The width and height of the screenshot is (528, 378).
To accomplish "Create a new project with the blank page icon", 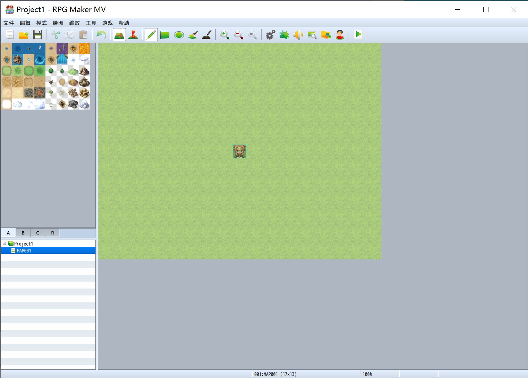I will [x=10, y=35].
